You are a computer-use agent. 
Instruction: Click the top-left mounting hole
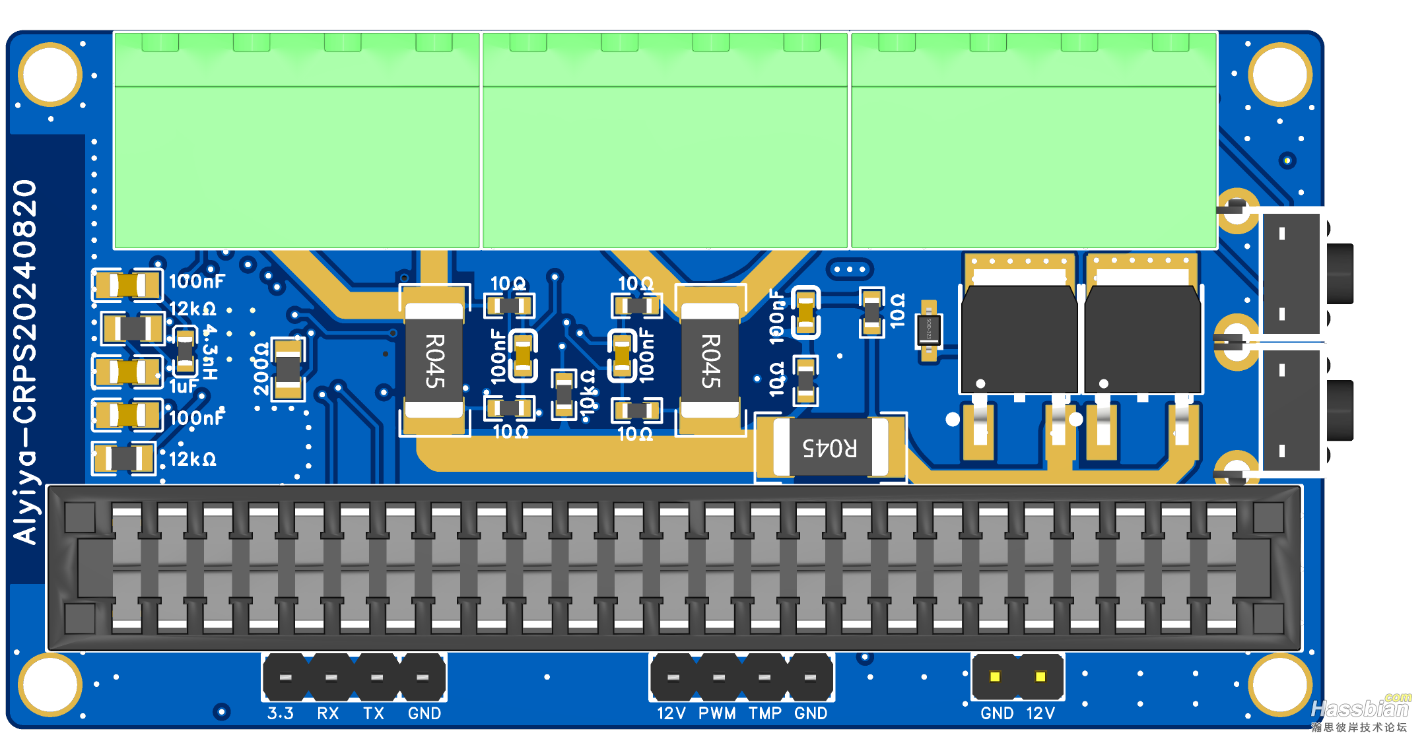[x=50, y=75]
